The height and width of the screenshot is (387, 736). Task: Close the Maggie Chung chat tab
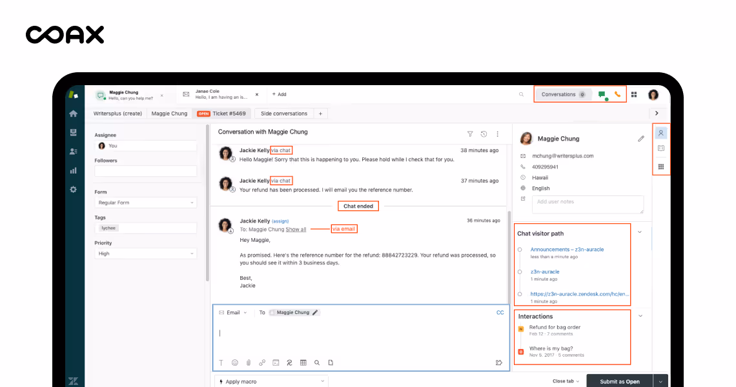162,95
